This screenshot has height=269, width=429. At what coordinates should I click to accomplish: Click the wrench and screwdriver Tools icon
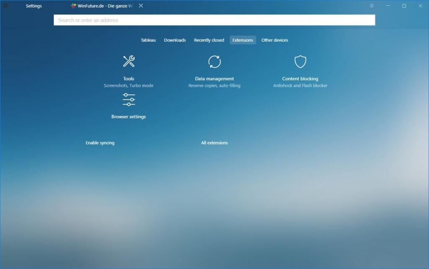click(129, 61)
